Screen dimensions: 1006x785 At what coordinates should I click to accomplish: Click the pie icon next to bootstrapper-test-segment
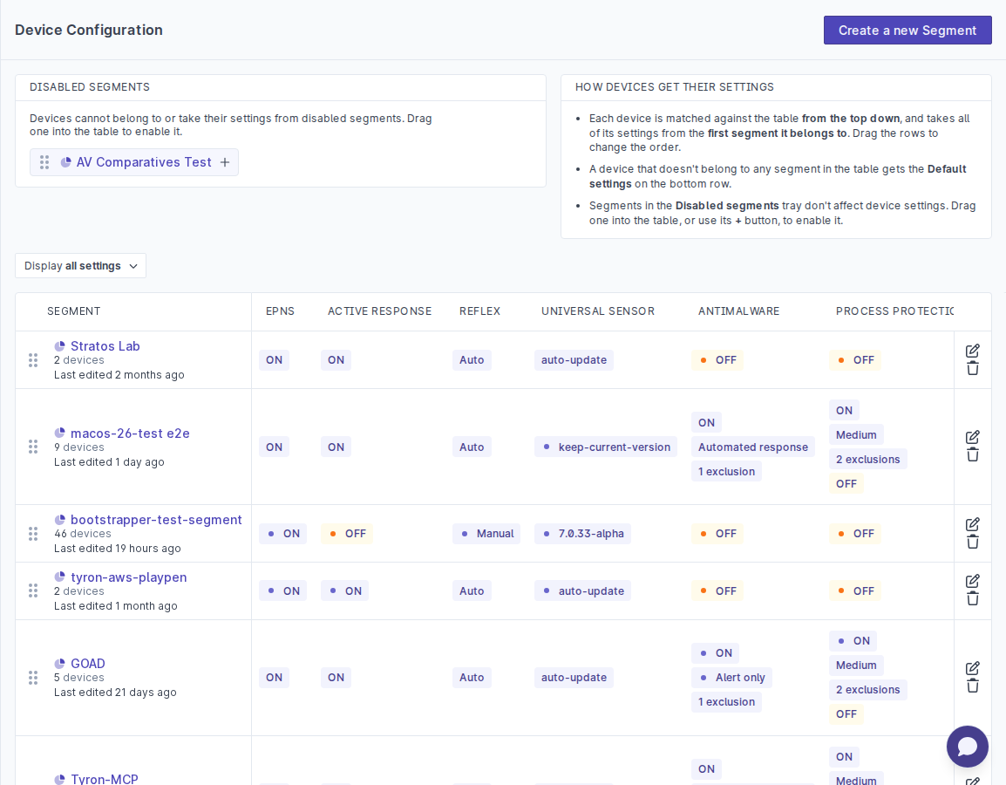59,519
